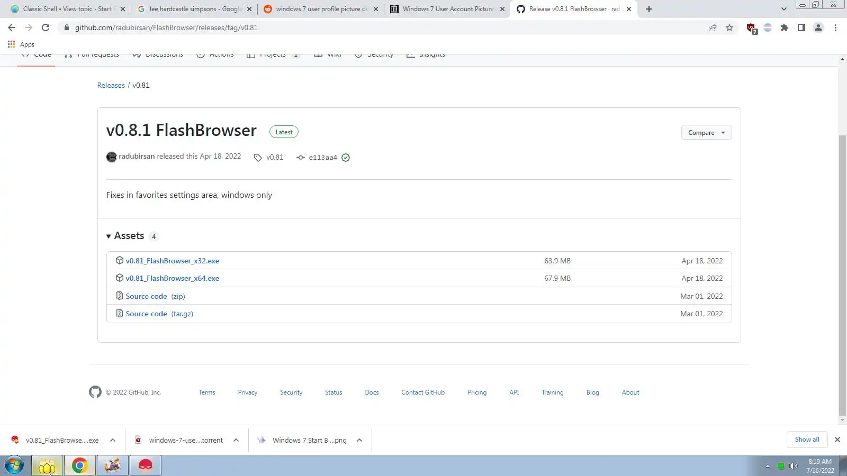Screen dimensions: 847x476
Task: Close the downloads bar
Action: [837, 440]
